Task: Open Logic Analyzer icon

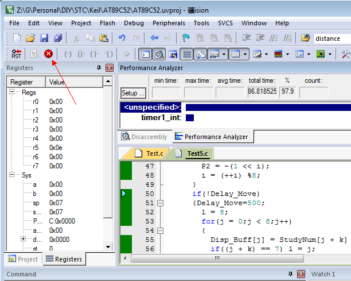Action: pos(278,54)
